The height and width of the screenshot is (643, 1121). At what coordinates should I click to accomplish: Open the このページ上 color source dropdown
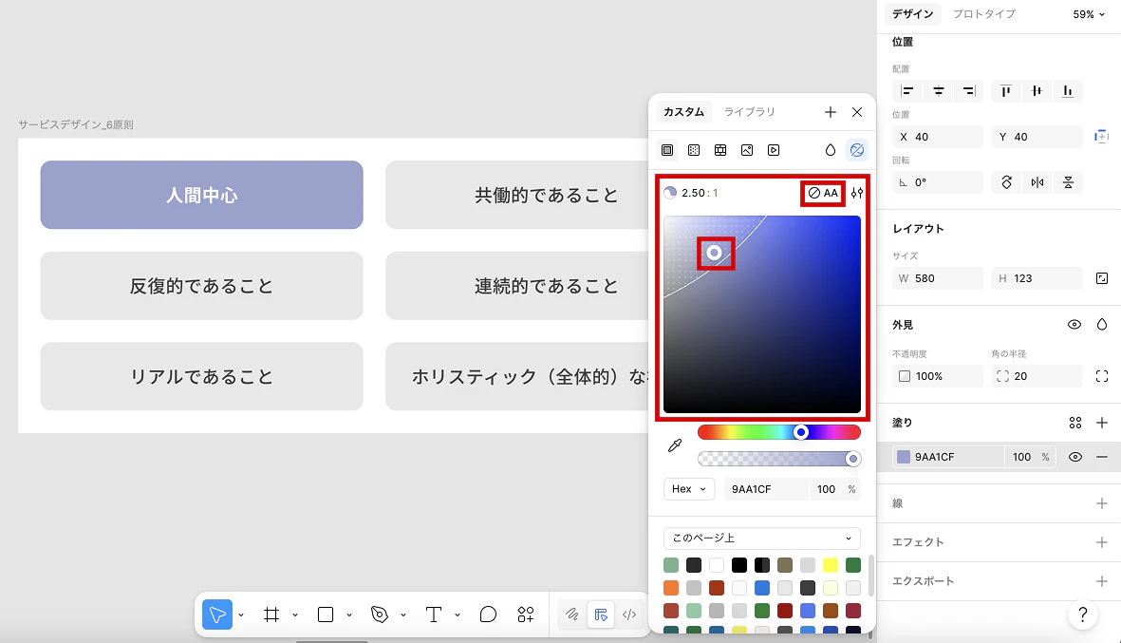[x=761, y=538]
